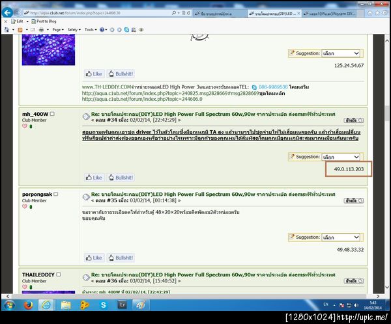Click Post to Blog button
391x324 pixels.
(x=44, y=21)
